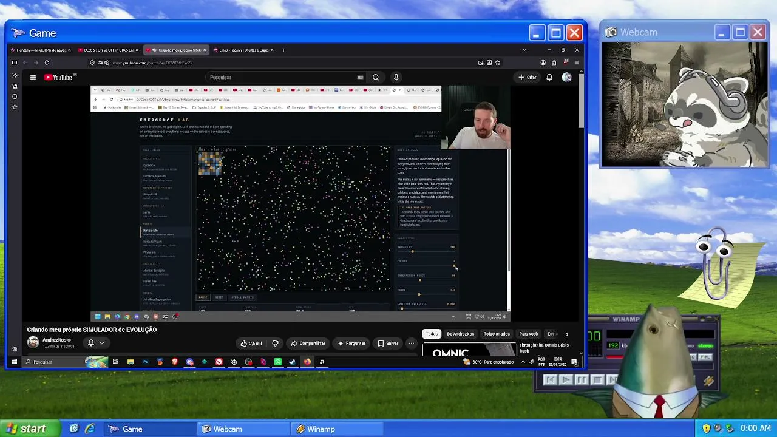Open the YouTube guide hamburger menu

[33, 77]
